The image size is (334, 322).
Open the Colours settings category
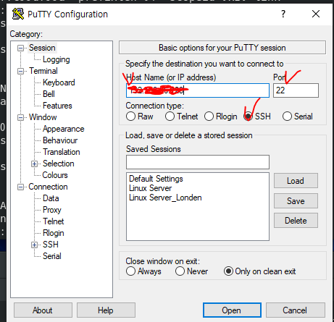[55, 175]
